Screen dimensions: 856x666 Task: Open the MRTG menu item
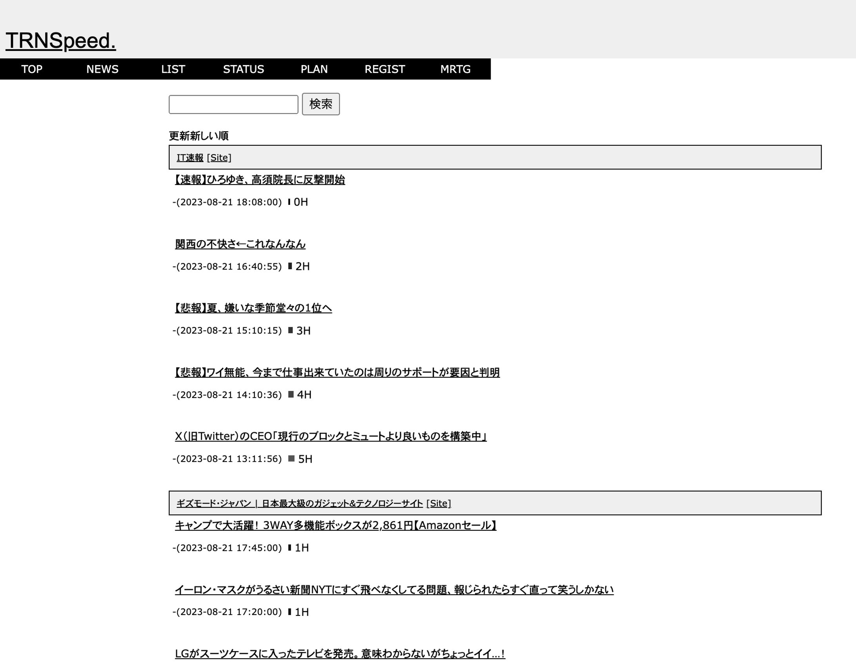click(x=455, y=69)
